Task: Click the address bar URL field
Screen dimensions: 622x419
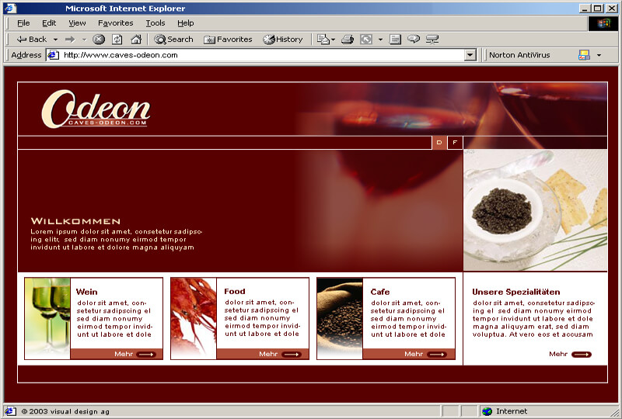Action: pos(262,55)
